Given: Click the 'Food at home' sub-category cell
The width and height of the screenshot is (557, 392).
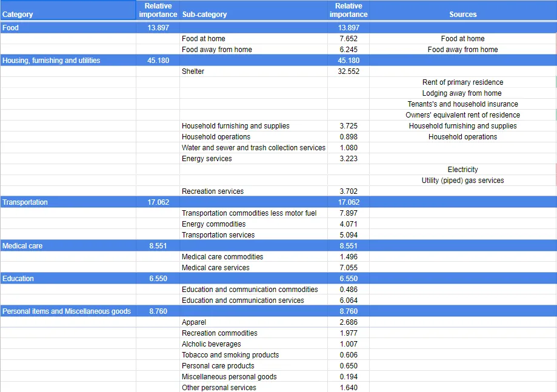Looking at the screenshot, I should 253,39.
